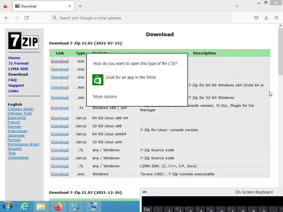
Task: Download 64-bit Linux arm64 tar.xz
Action: point(60,134)
